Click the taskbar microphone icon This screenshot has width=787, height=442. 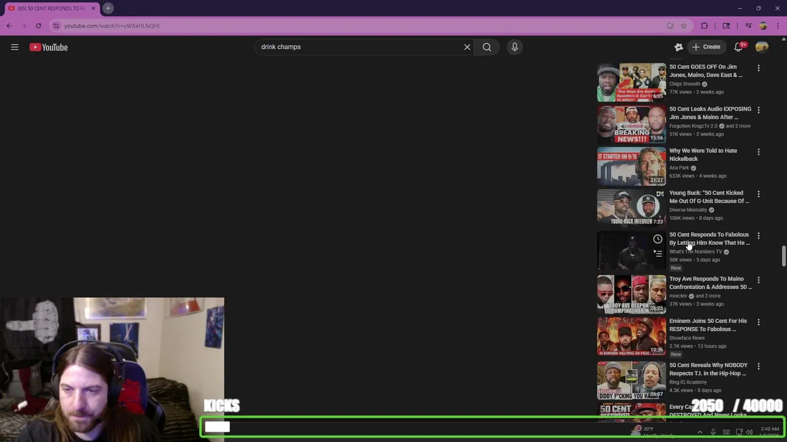pos(713,432)
